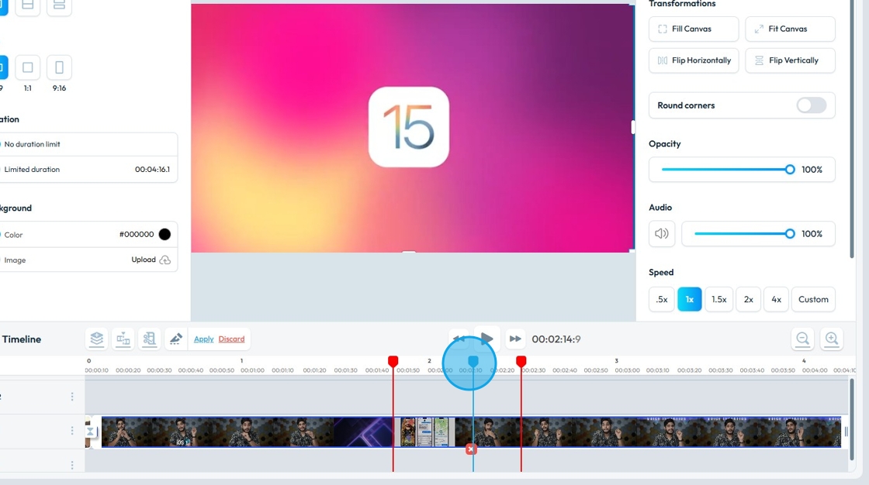Zoom in the timeline
869x485 pixels.
pyautogui.click(x=831, y=339)
